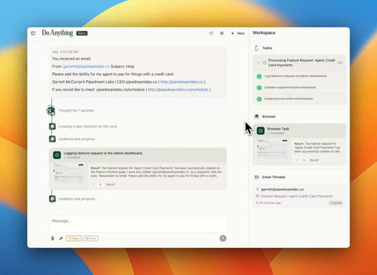Click the Workspace panel title
Viewport: 377px width, 275px height.
(x=264, y=33)
